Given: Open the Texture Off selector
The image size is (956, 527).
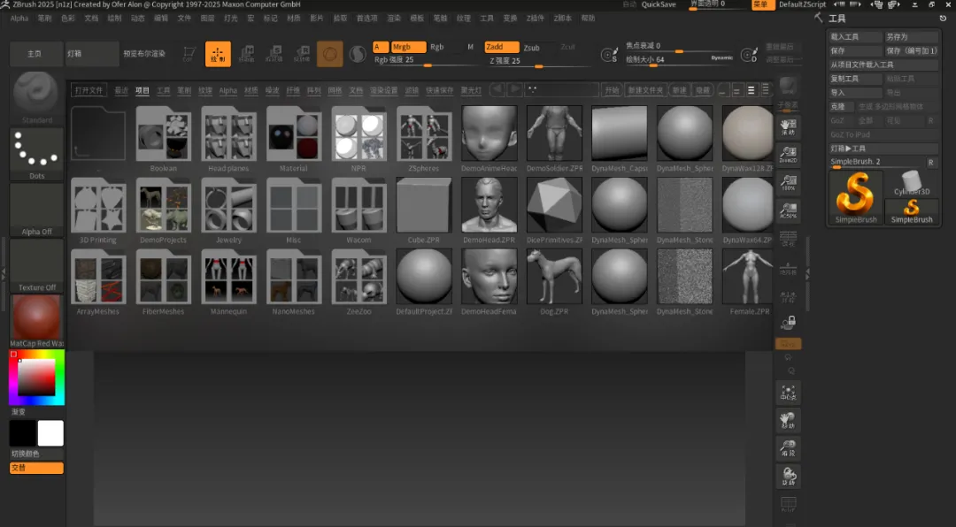Looking at the screenshot, I should [36, 266].
